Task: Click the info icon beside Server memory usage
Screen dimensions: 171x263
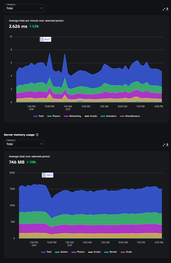Action: click(37, 135)
